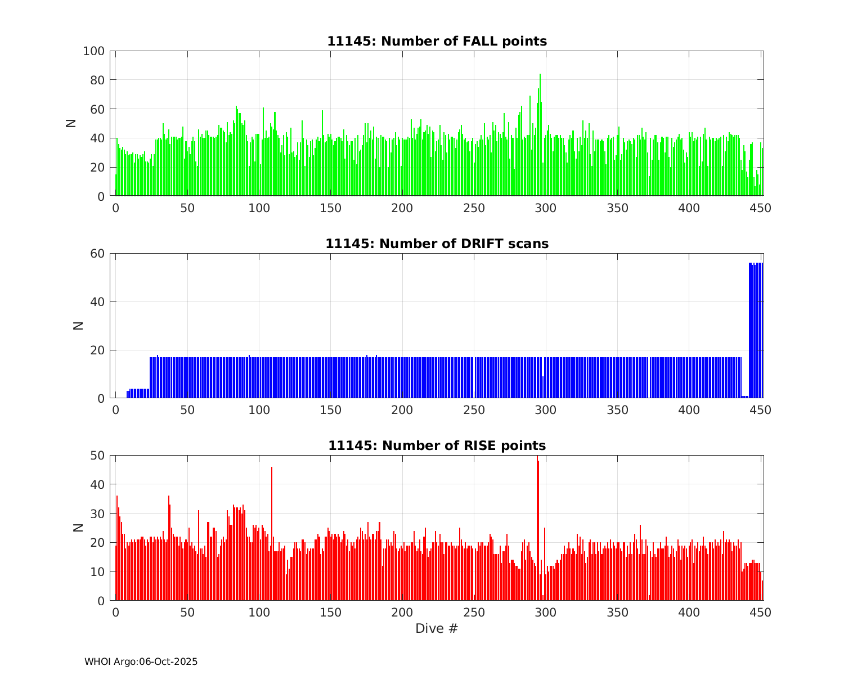This screenshot has width=844, height=675.
Task: Click the 'Number of RISE points' chart title
Action: [x=437, y=445]
